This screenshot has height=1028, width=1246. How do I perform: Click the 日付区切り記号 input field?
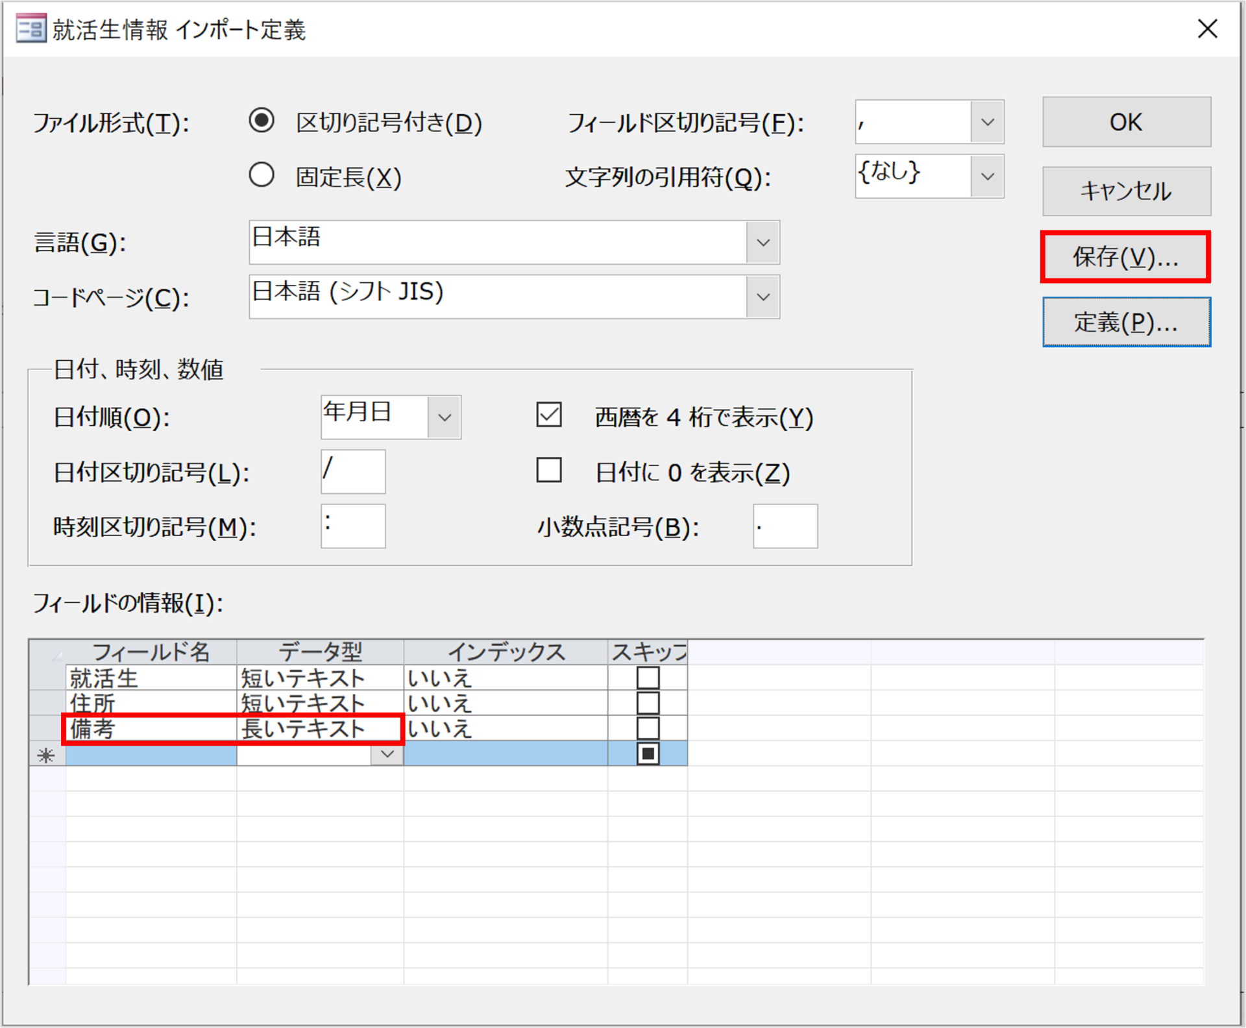(353, 472)
